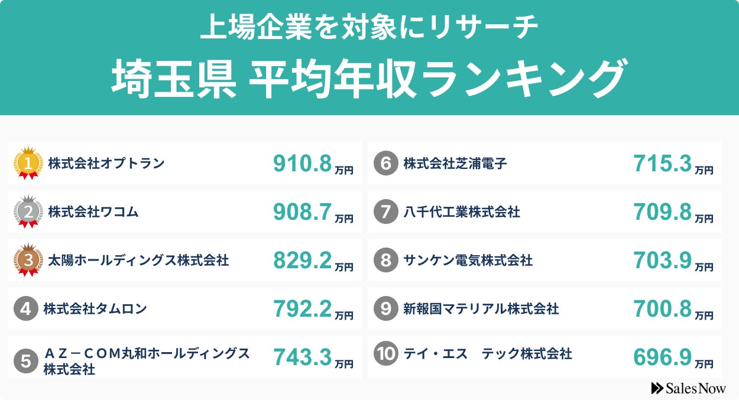Click the gray number 8 rank badge
Screen dimensions: 739x400
pyautogui.click(x=385, y=260)
